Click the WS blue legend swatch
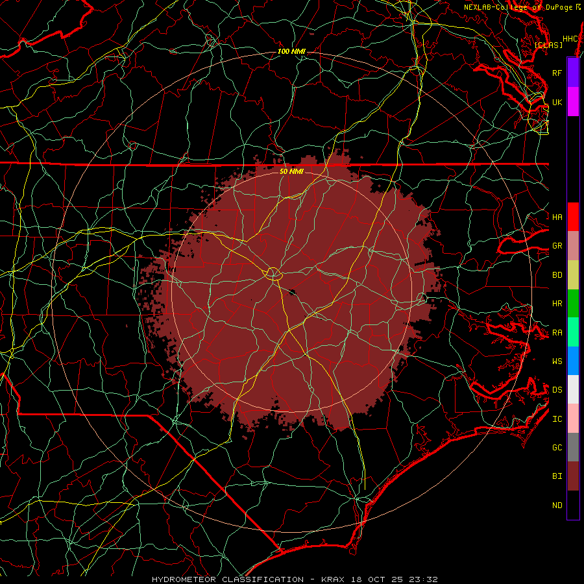This screenshot has height=584, width=584. click(x=573, y=361)
